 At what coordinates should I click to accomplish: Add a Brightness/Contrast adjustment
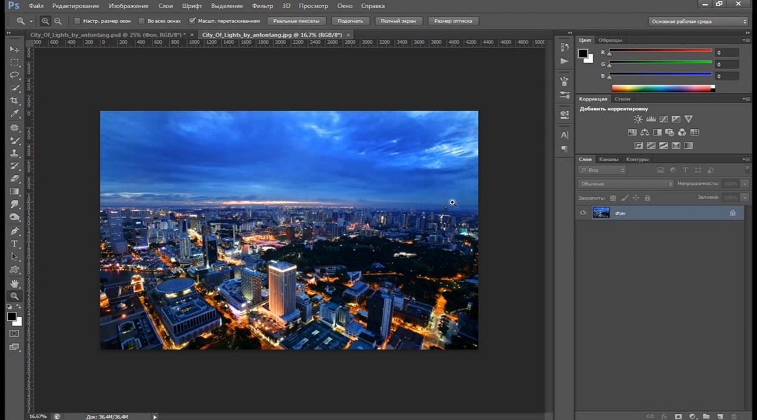638,119
